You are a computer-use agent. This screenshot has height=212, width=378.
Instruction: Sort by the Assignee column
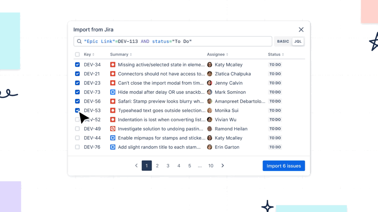click(x=217, y=54)
